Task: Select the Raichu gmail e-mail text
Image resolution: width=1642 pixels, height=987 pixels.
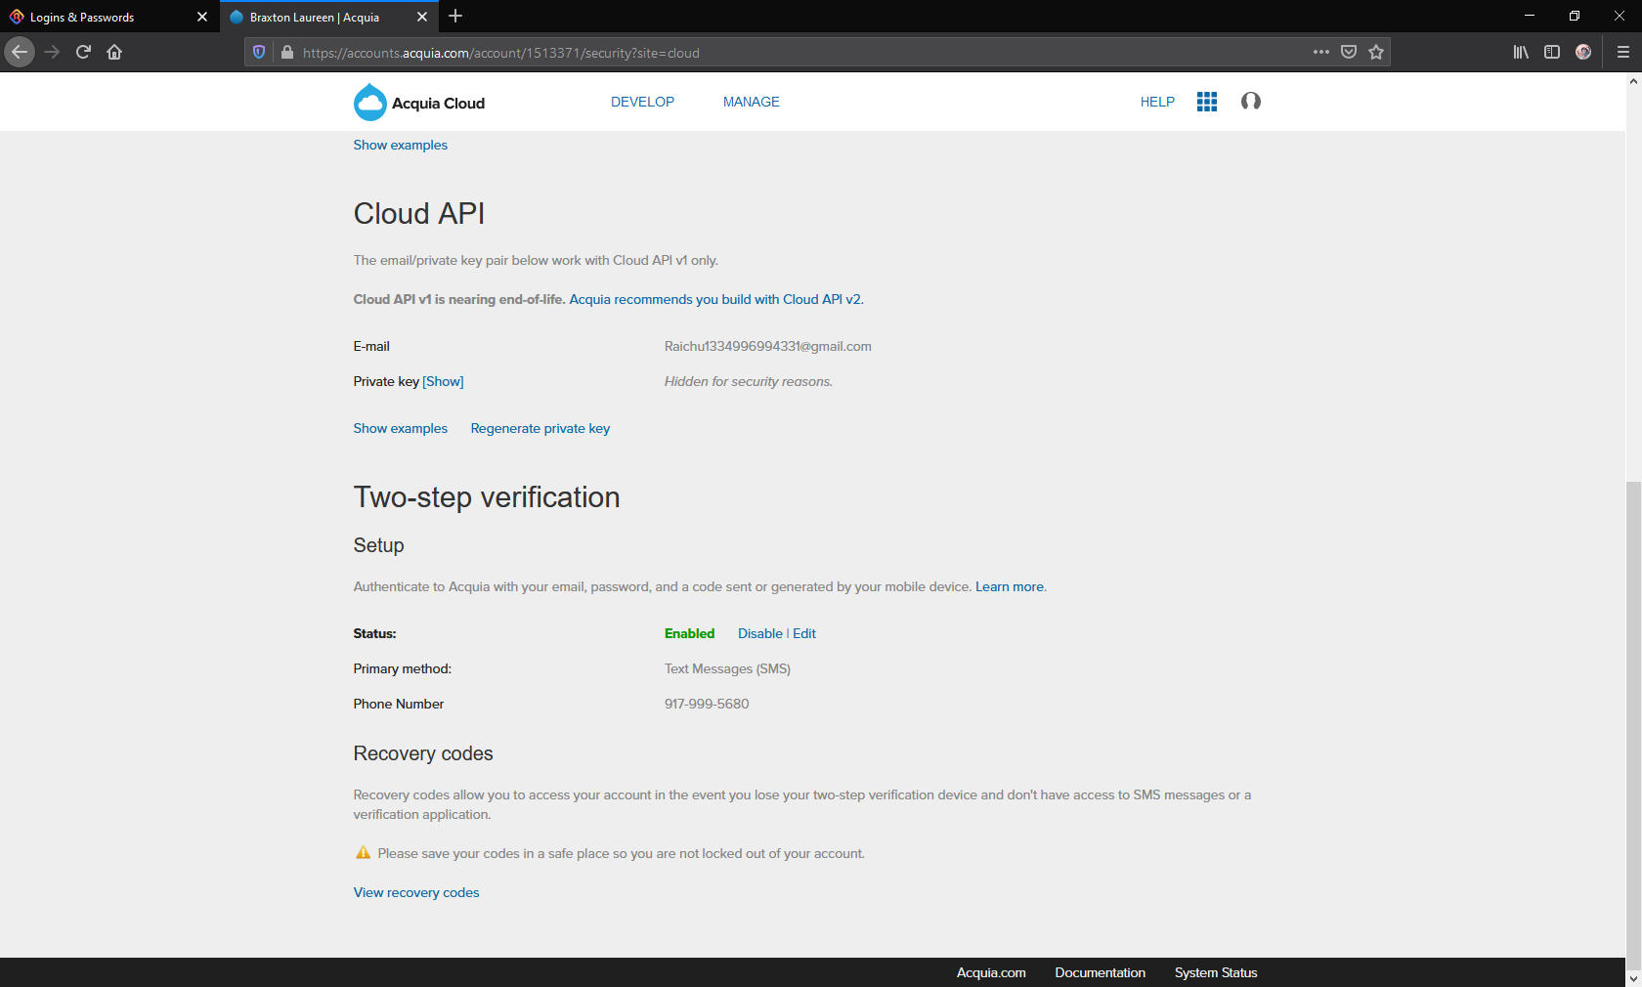Action: coord(768,346)
